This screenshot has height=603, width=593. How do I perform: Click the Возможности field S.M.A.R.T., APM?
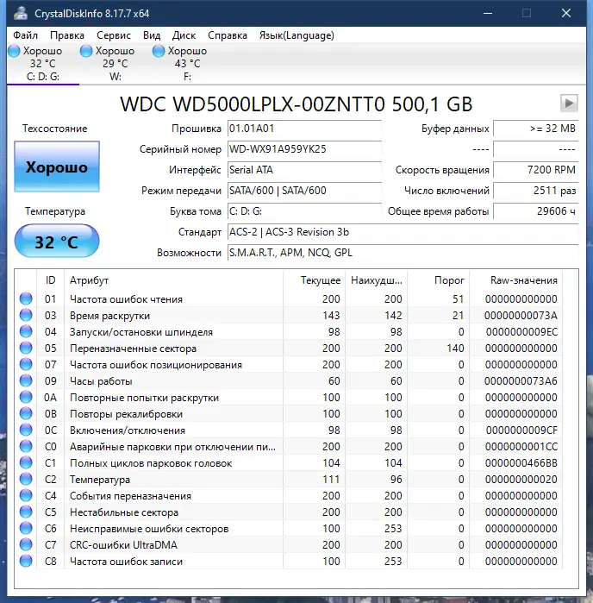coord(403,253)
